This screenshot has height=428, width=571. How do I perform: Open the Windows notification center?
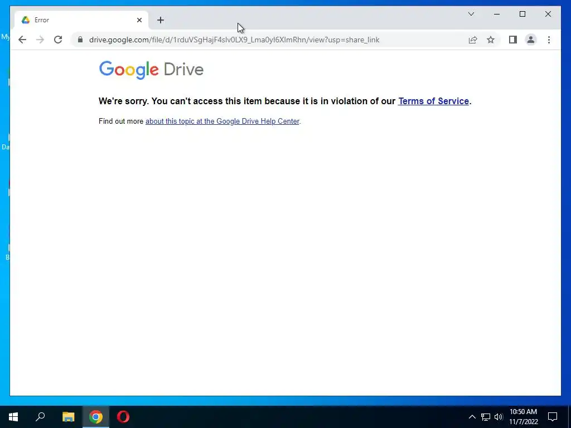[553, 417]
